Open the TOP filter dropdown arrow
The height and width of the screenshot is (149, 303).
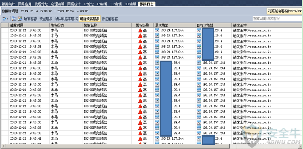[x=8, y=19]
